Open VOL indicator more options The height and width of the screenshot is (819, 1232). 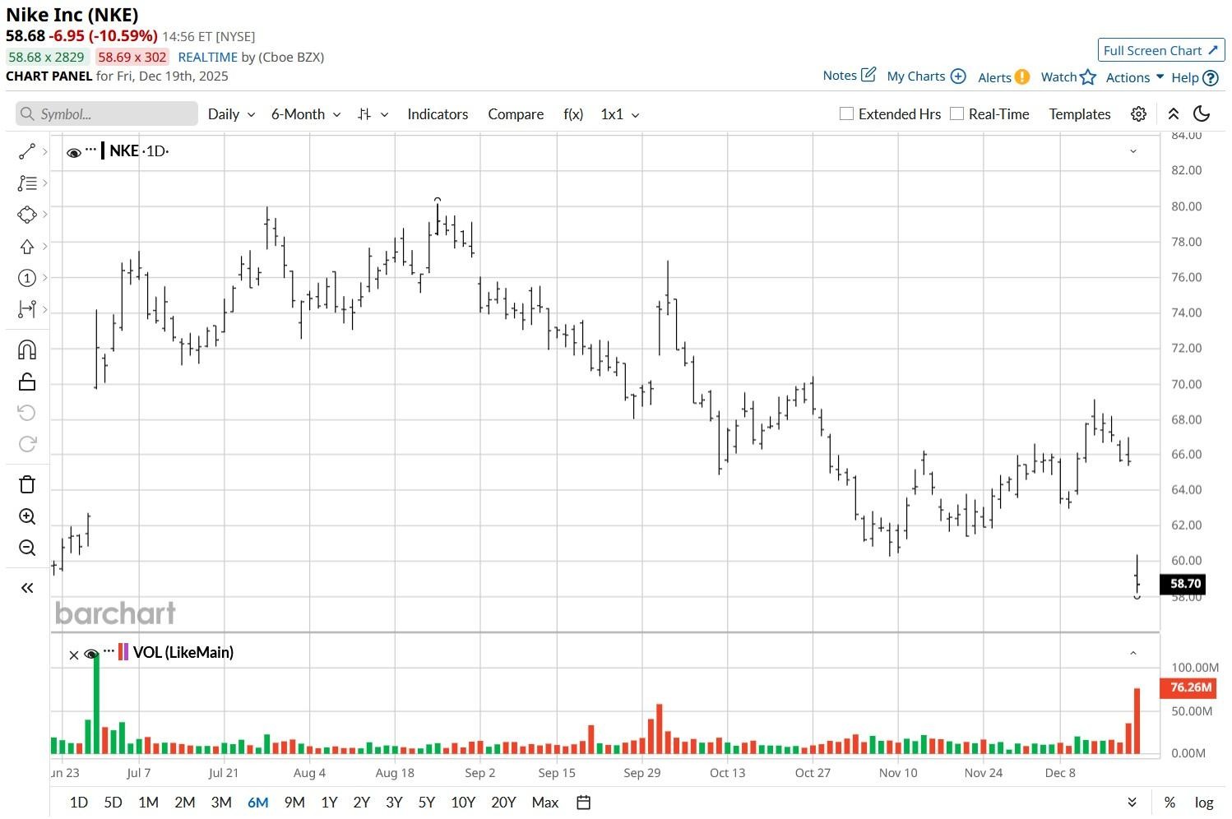click(109, 650)
